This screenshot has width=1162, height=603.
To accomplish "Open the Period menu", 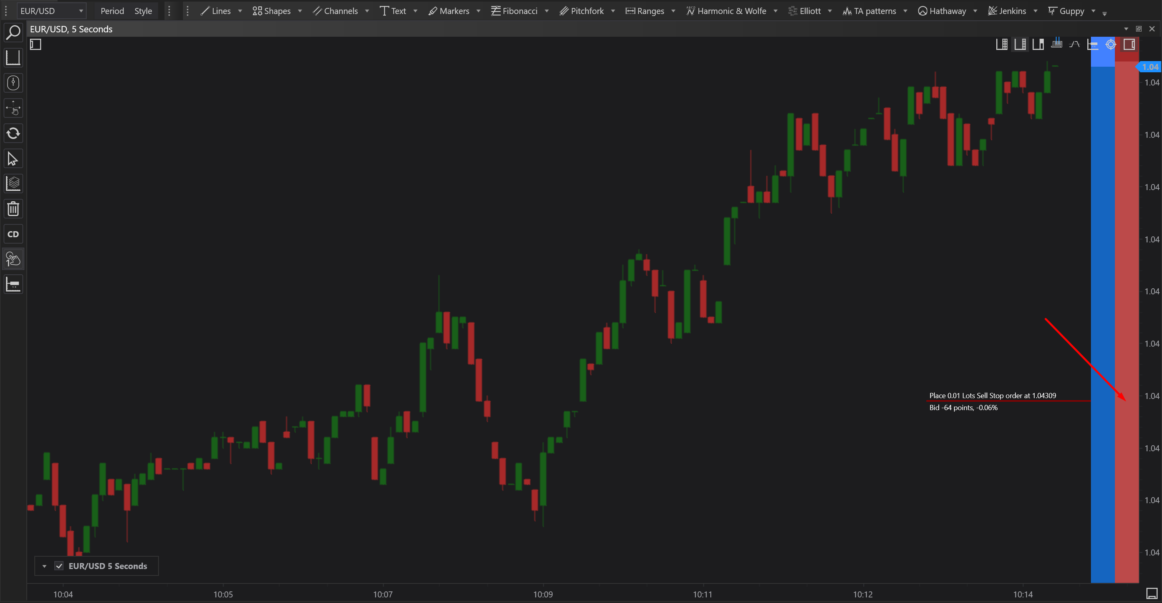I will point(112,11).
